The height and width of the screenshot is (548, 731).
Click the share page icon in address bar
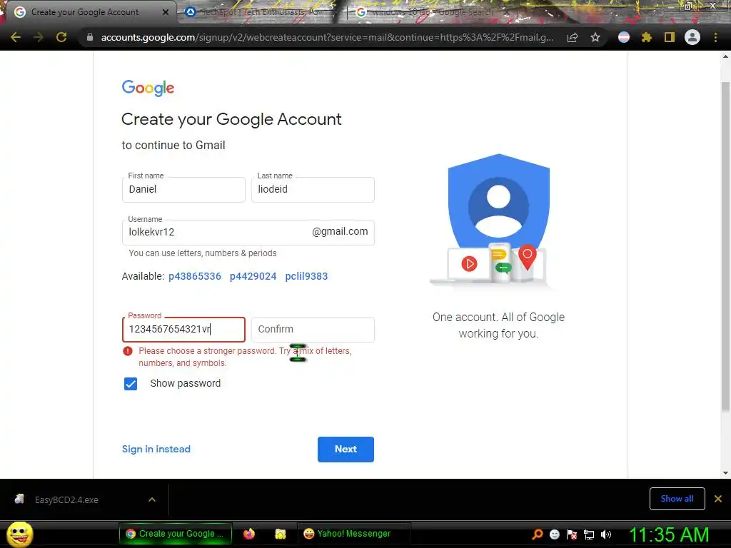(573, 37)
